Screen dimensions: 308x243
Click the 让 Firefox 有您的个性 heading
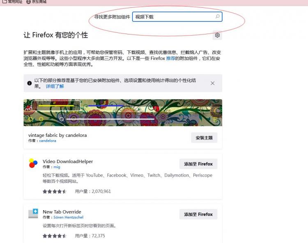56,35
